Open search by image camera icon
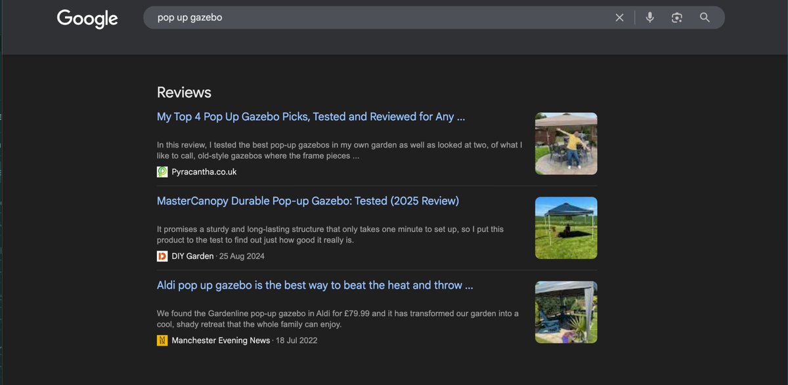 click(x=677, y=18)
